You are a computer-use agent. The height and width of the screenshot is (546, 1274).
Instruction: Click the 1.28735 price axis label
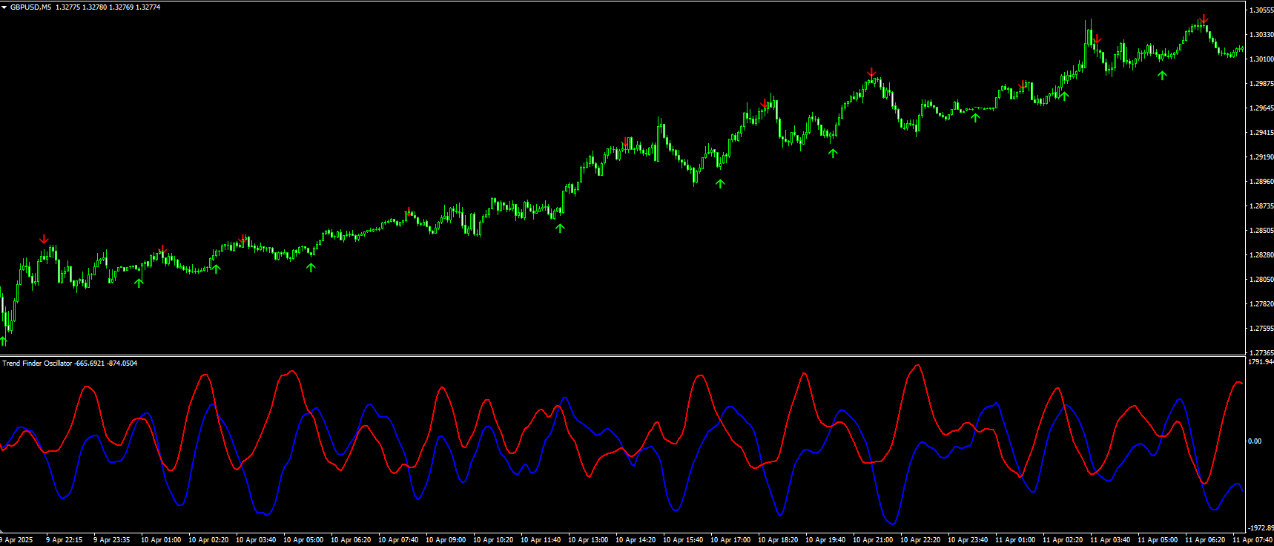pos(1261,206)
